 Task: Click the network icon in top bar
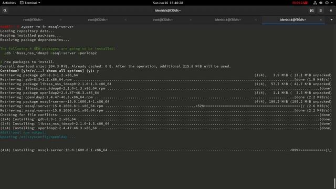(x=315, y=3)
